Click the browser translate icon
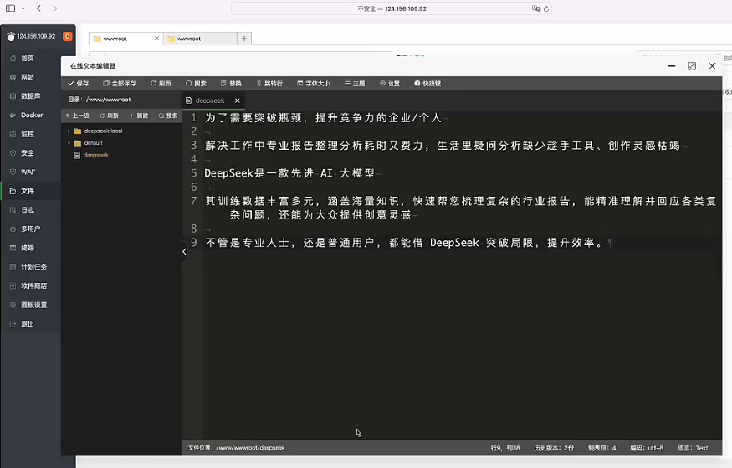 coord(536,8)
